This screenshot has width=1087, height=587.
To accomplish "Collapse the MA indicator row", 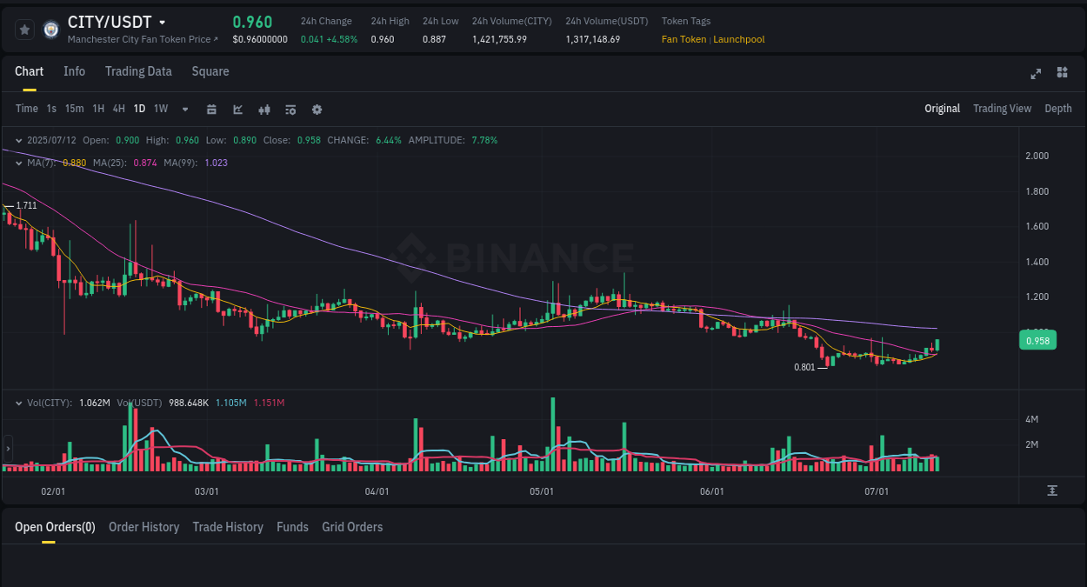I will (x=19, y=163).
